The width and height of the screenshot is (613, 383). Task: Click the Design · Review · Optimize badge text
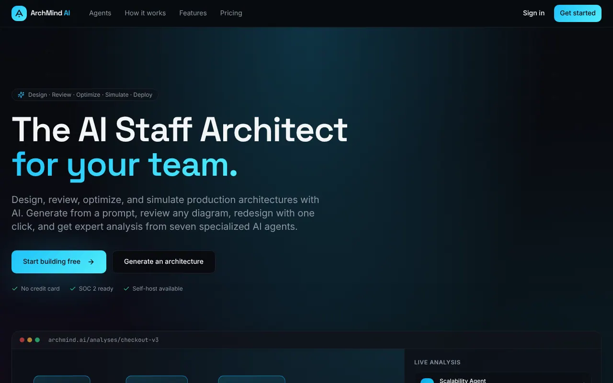pos(90,95)
